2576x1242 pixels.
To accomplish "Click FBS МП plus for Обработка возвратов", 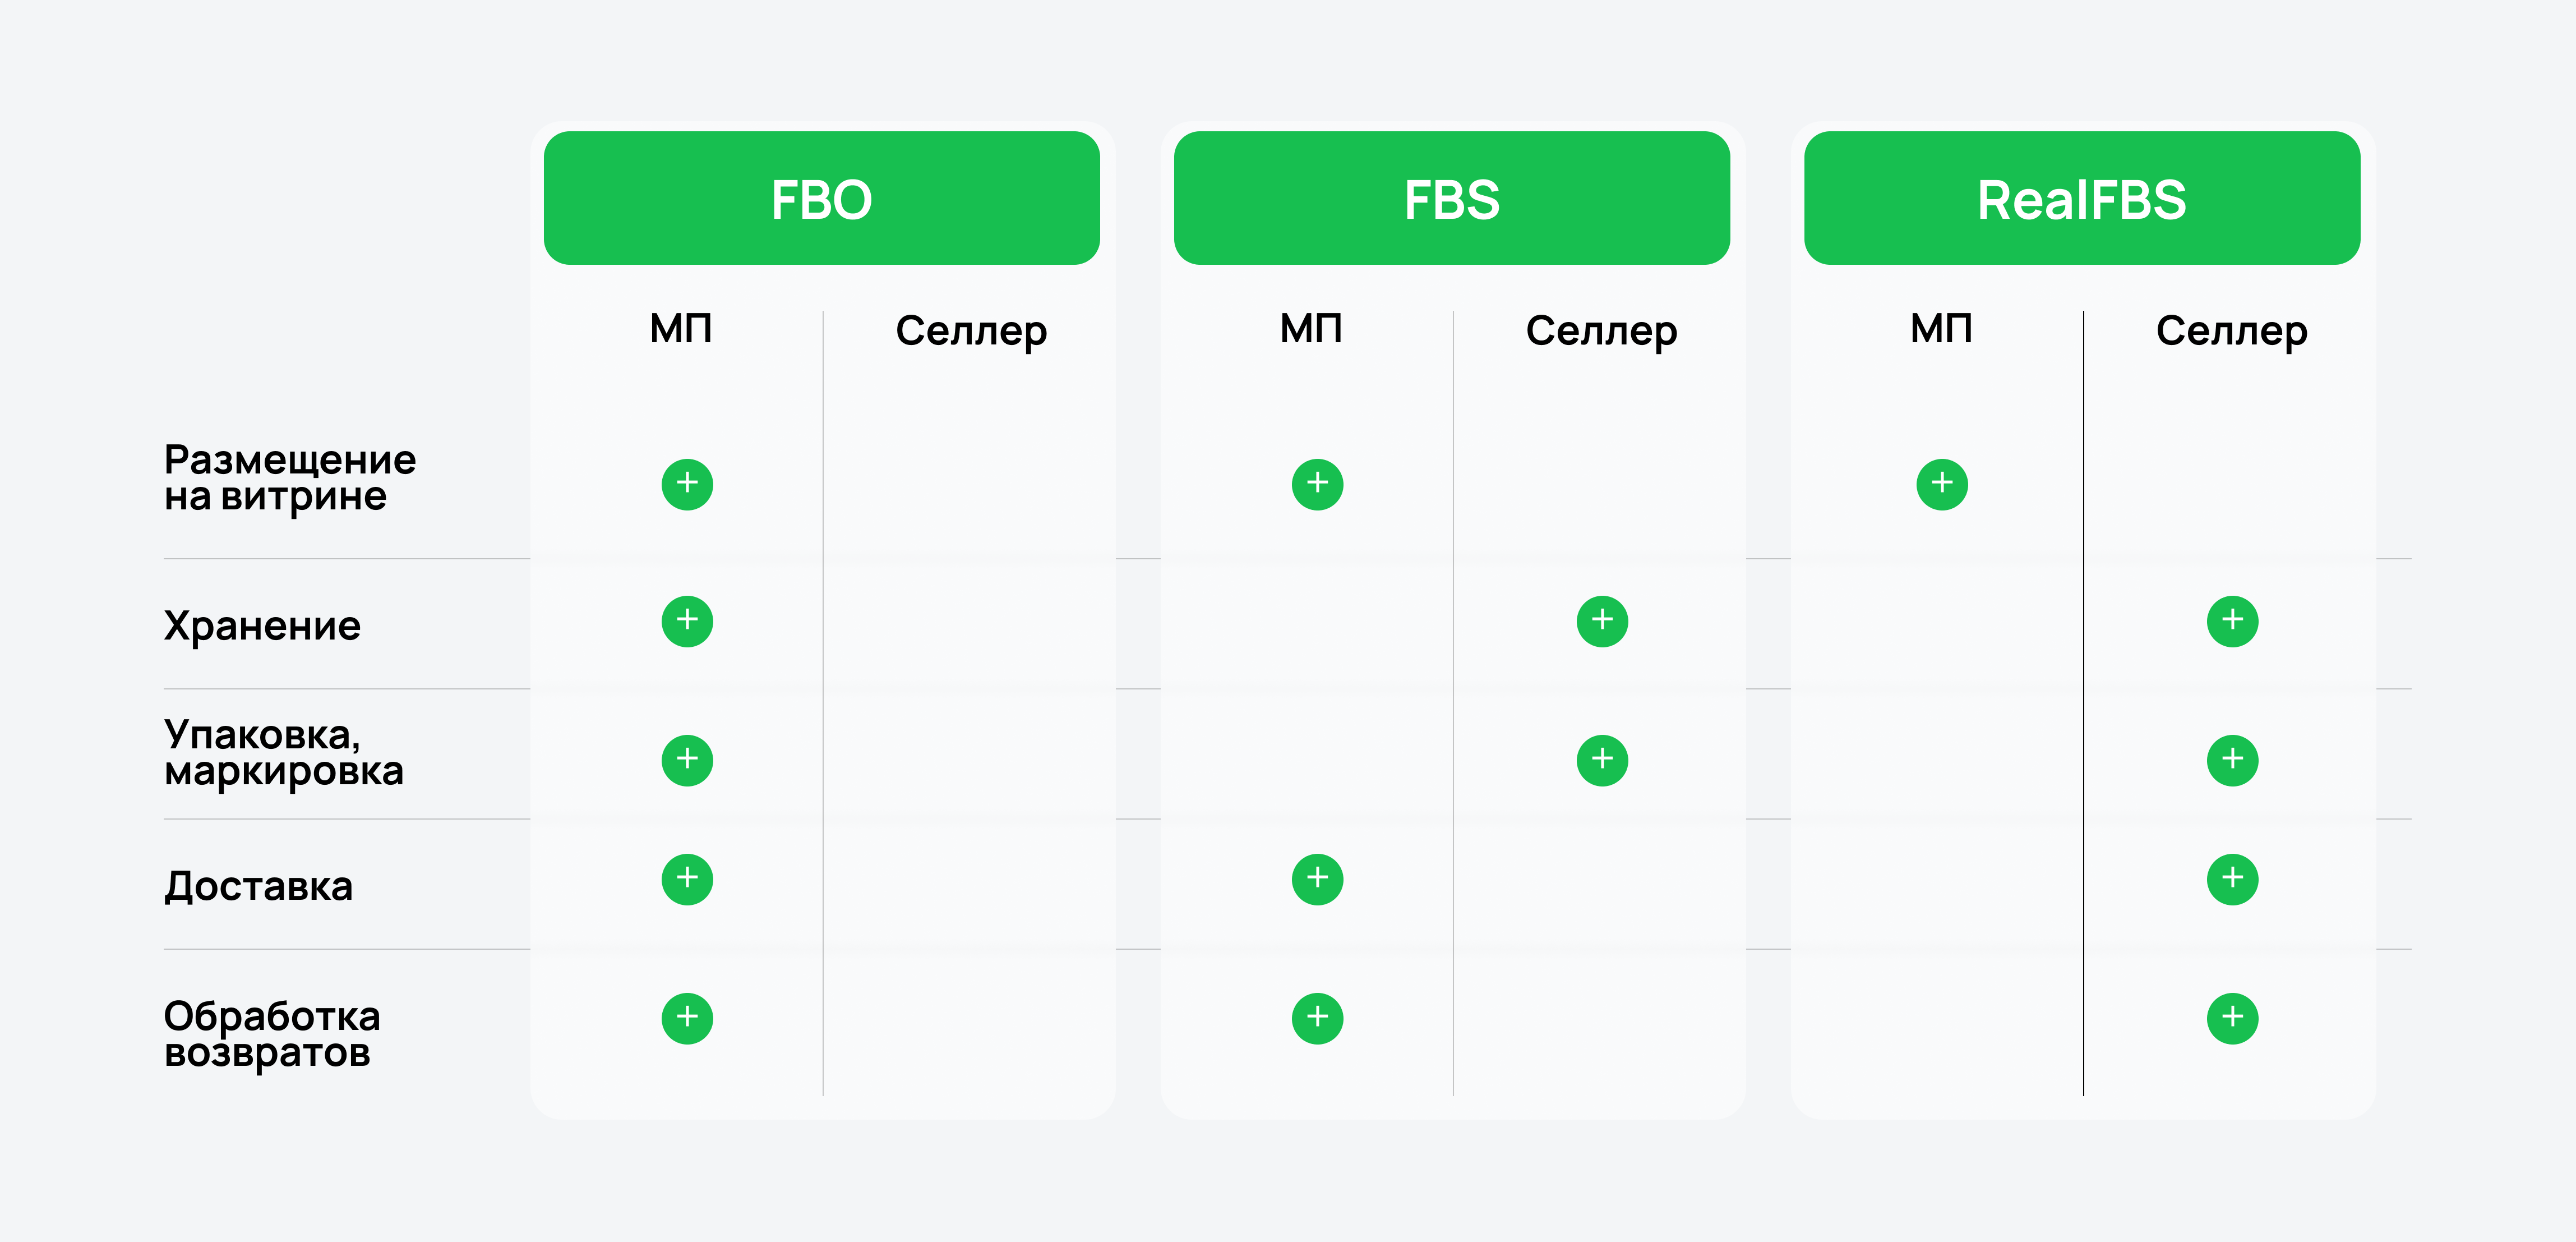I will (1317, 1019).
